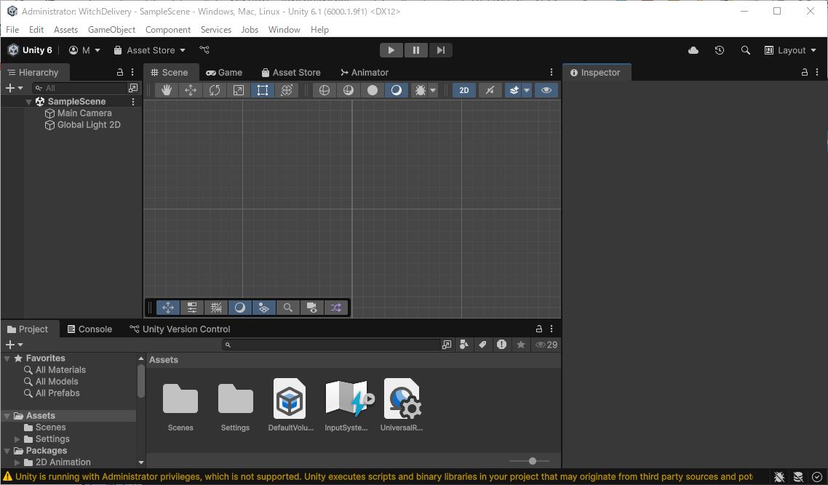828x485 pixels.
Task: Toggle scene effects button
Action: click(513, 90)
